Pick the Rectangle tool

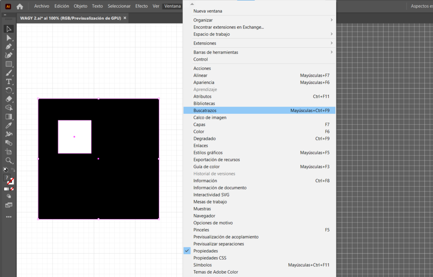tap(8, 64)
